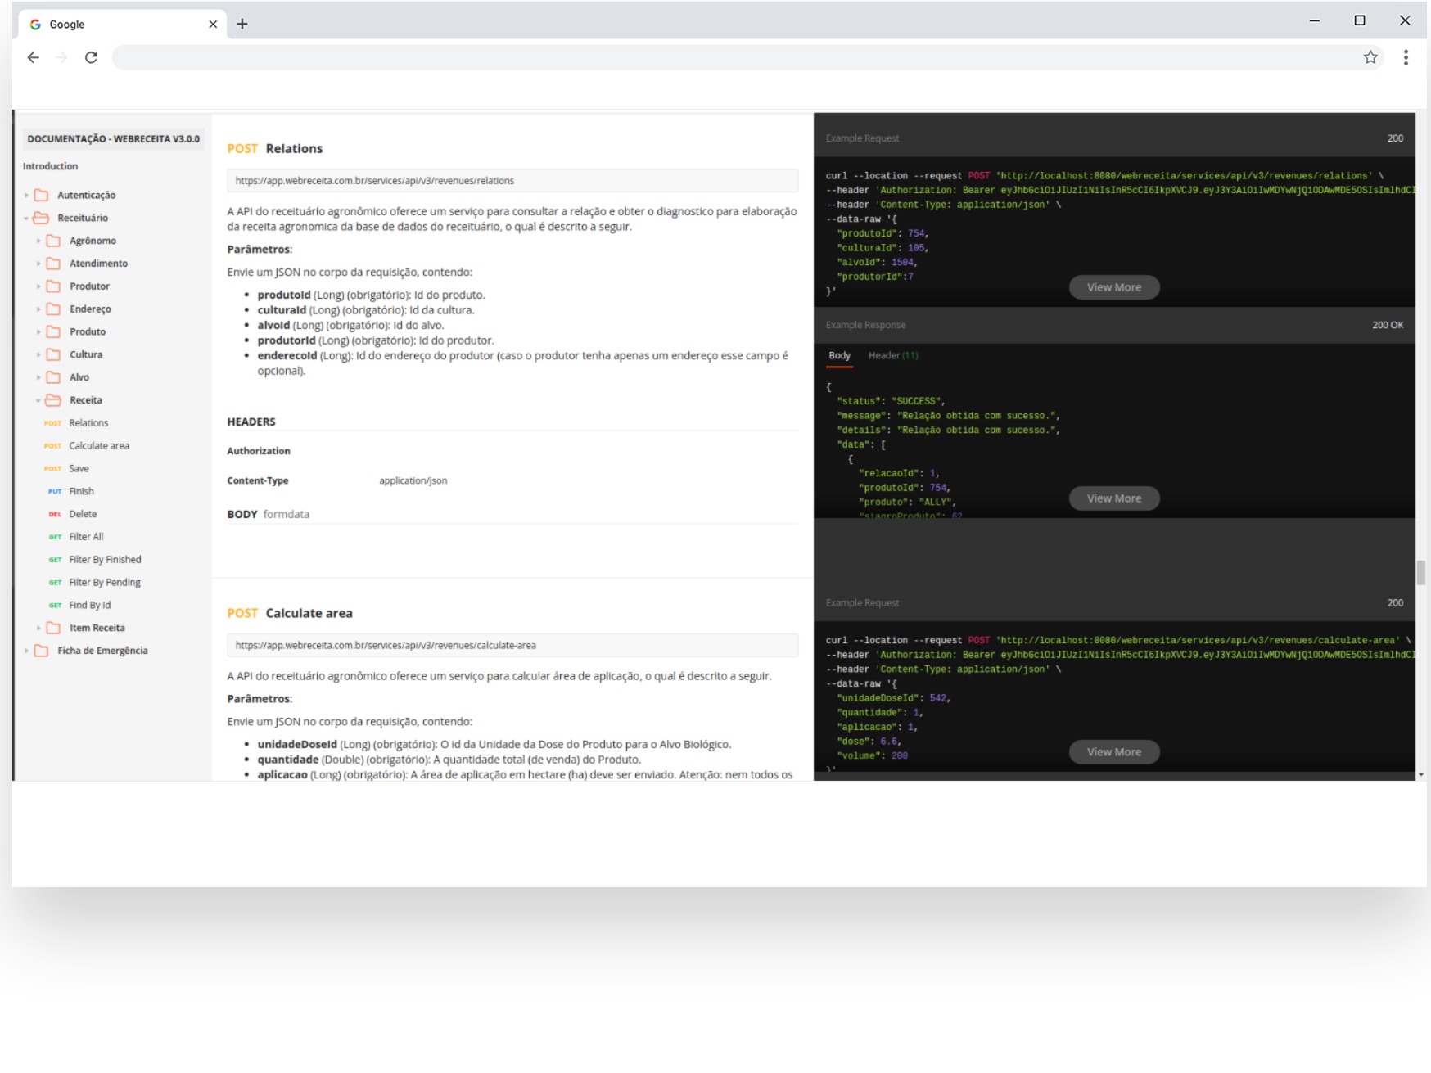Click the Cultura folder icon
The image size is (1431, 1073).
click(x=53, y=354)
